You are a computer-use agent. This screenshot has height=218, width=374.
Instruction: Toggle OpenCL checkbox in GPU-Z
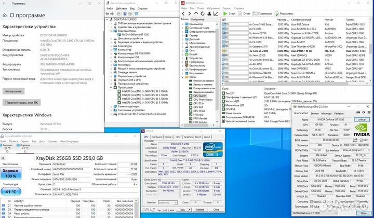coord(312,201)
